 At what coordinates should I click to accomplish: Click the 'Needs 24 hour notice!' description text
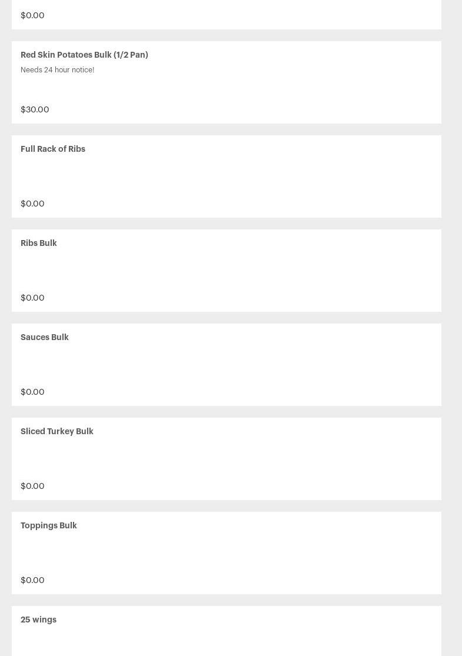[x=57, y=70]
